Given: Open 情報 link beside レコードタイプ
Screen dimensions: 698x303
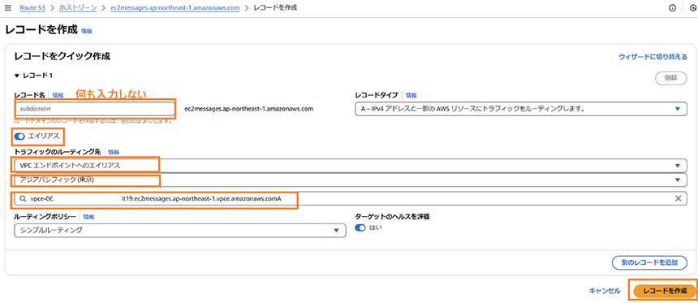Looking at the screenshot, I should click(411, 95).
